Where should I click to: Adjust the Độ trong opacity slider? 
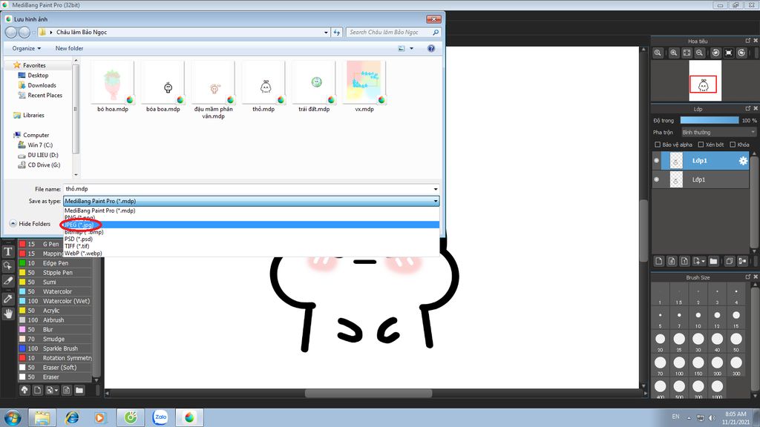coord(709,120)
